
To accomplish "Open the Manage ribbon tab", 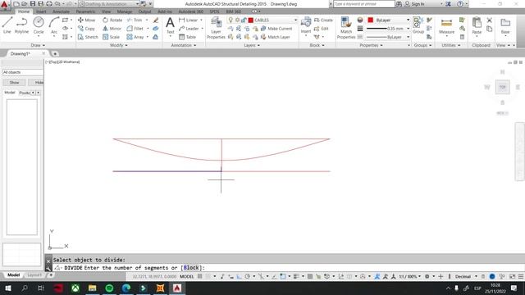I will [125, 11].
